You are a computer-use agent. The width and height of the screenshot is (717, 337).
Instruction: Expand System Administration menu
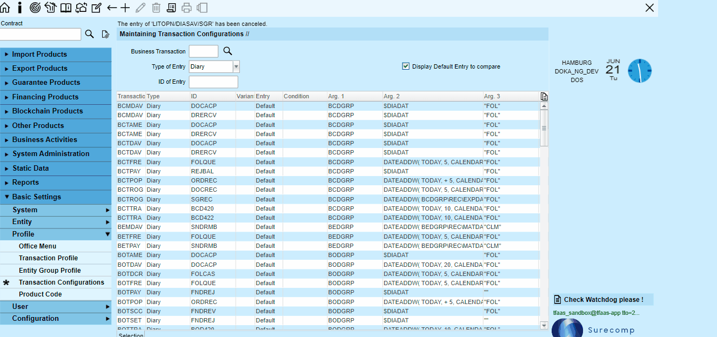coord(56,154)
